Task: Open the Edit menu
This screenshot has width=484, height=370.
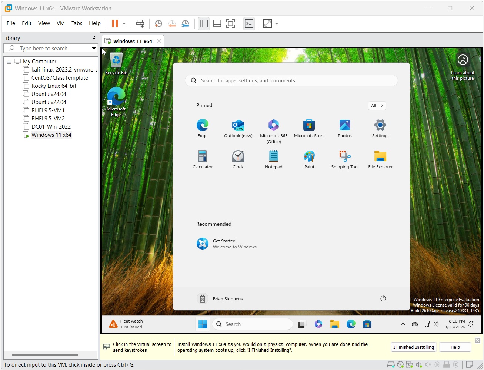Action: click(27, 23)
